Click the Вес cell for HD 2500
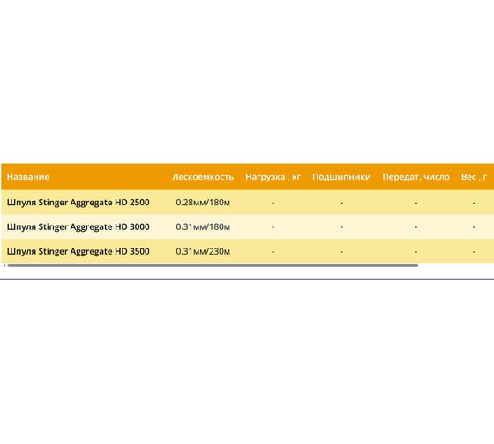The width and height of the screenshot is (494, 444). pyautogui.click(x=474, y=203)
